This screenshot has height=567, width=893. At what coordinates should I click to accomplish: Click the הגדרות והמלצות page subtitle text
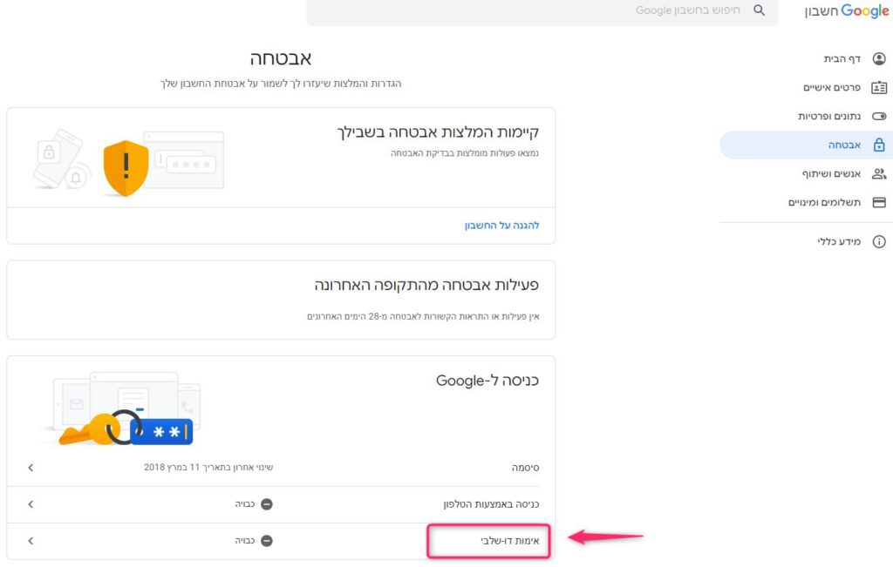coord(281,84)
